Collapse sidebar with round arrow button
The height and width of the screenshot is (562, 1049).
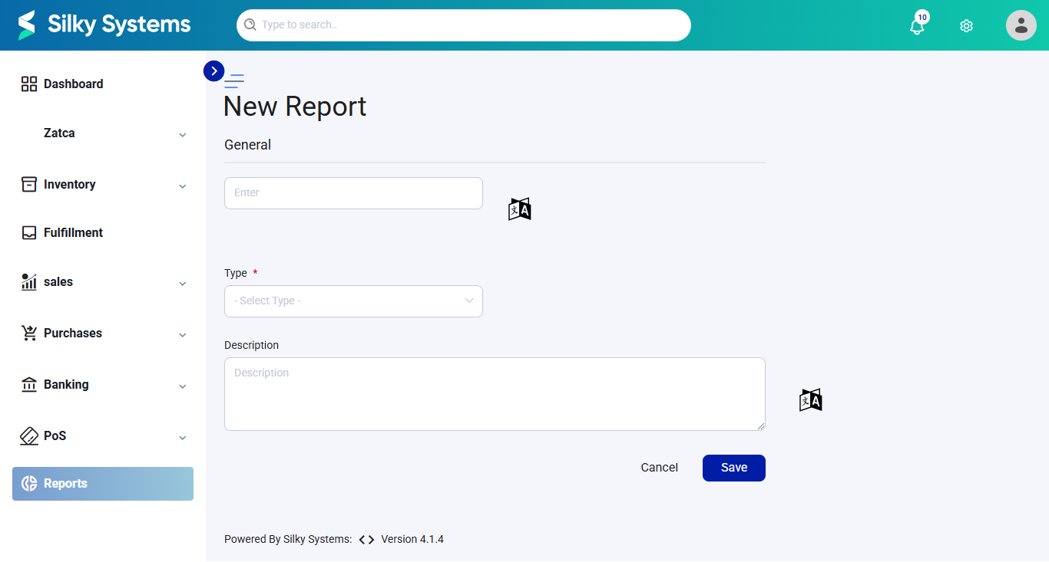click(x=213, y=71)
